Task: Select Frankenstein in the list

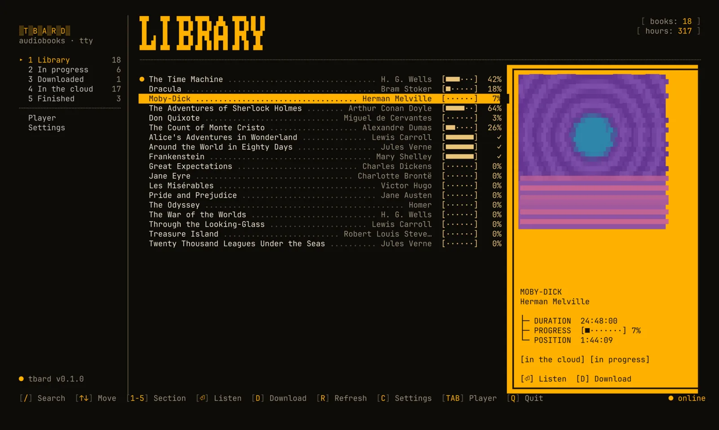Action: click(x=320, y=156)
